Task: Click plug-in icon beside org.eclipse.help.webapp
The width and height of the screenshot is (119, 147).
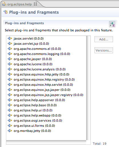Action: click(x=10, y=115)
